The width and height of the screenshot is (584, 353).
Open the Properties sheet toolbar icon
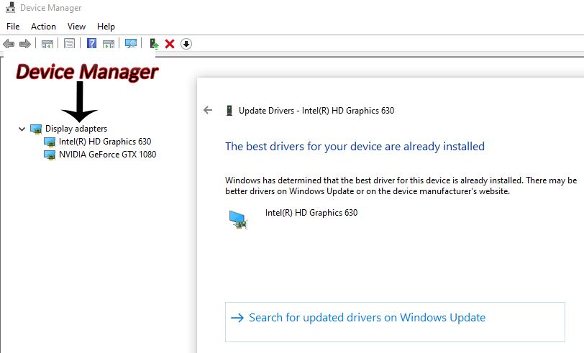[69, 44]
